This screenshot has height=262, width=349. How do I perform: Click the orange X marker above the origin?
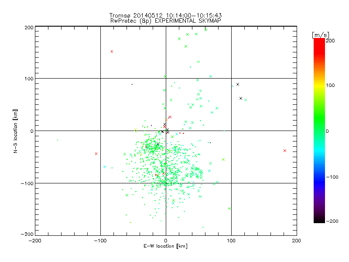[x=166, y=120]
